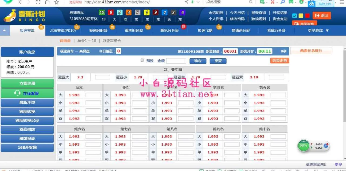Image resolution: width=346 pixels, height=171 pixels.
Task: Click the orange 退出 logout button
Action: 322,16
